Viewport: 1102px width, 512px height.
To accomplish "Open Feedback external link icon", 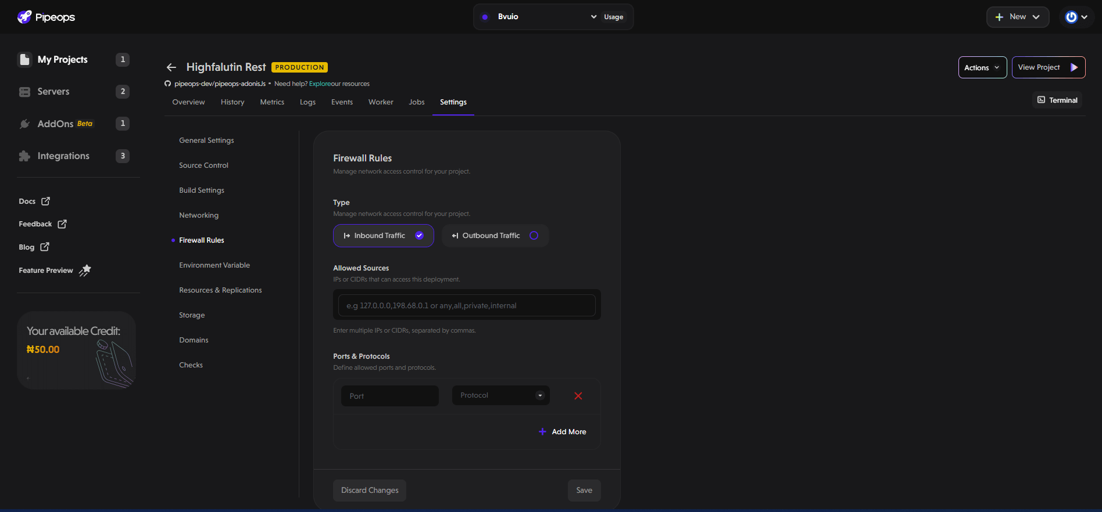I will click(x=62, y=223).
